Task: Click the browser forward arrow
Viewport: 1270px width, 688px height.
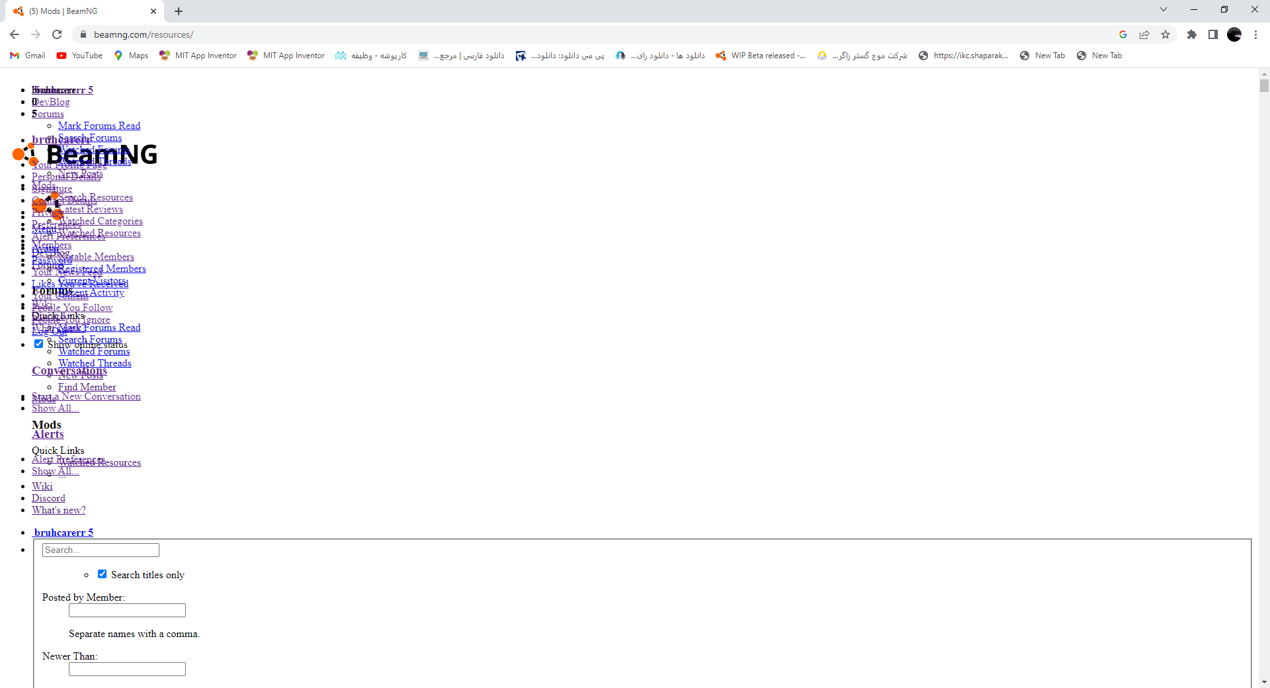Action: tap(36, 34)
